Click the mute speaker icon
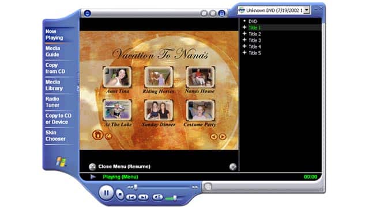Viewport: 369px width, 207px height. click(x=157, y=197)
